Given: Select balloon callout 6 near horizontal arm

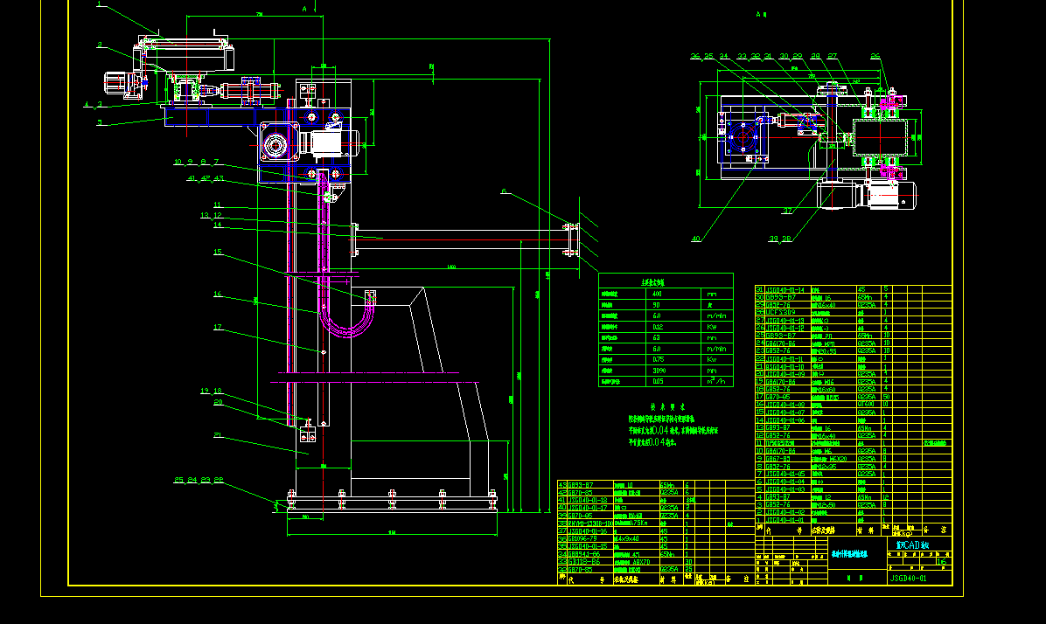Looking at the screenshot, I should pyautogui.click(x=504, y=192).
